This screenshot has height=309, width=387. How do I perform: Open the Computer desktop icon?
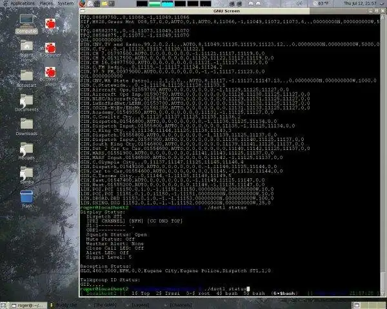click(x=26, y=24)
